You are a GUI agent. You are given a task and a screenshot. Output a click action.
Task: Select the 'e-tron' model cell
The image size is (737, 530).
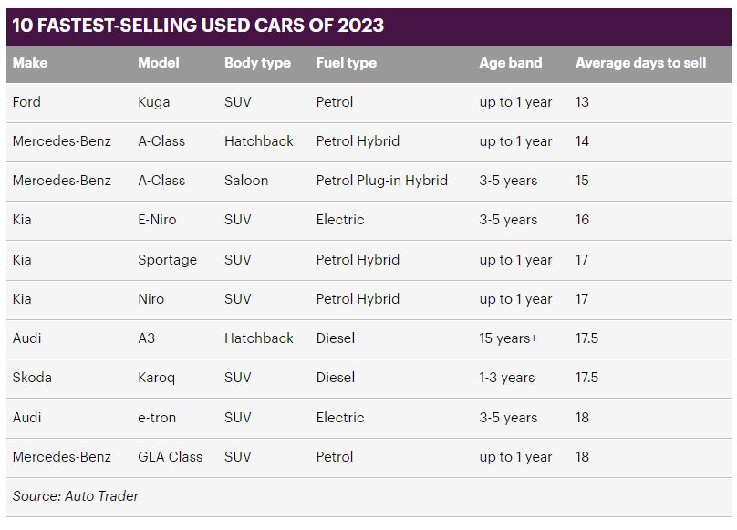coord(157,418)
